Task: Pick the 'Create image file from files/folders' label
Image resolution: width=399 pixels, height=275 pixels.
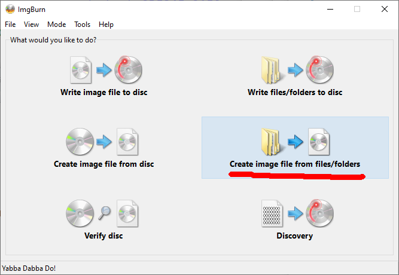Action: click(x=294, y=164)
